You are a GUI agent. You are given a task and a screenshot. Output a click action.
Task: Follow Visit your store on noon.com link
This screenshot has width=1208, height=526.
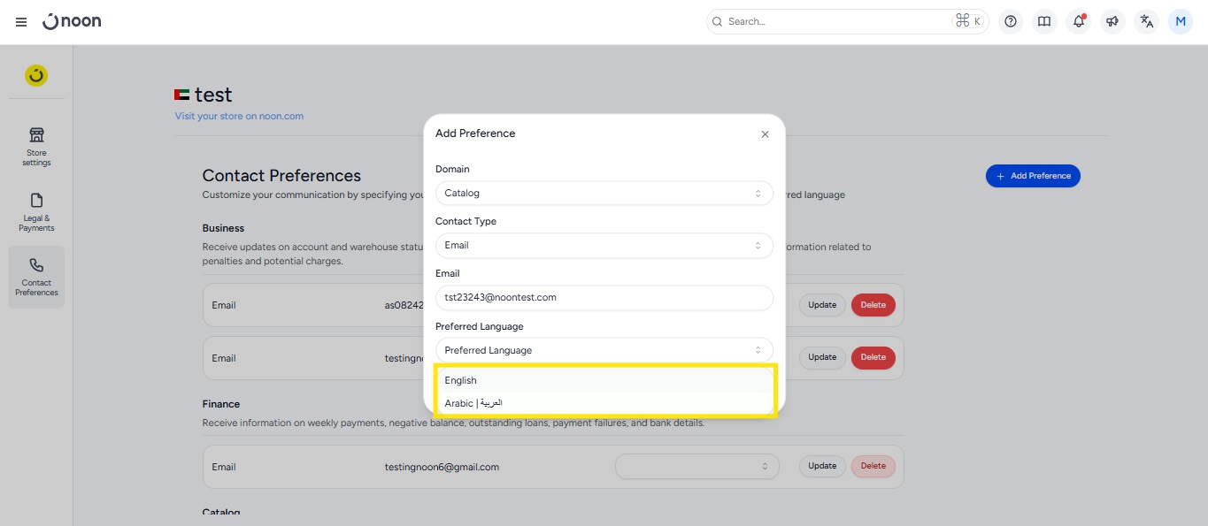239,116
